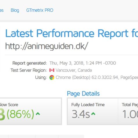138x138 pixels.
Task: Click the Canada flag icon
Action: pyautogui.click(x=52, y=70)
